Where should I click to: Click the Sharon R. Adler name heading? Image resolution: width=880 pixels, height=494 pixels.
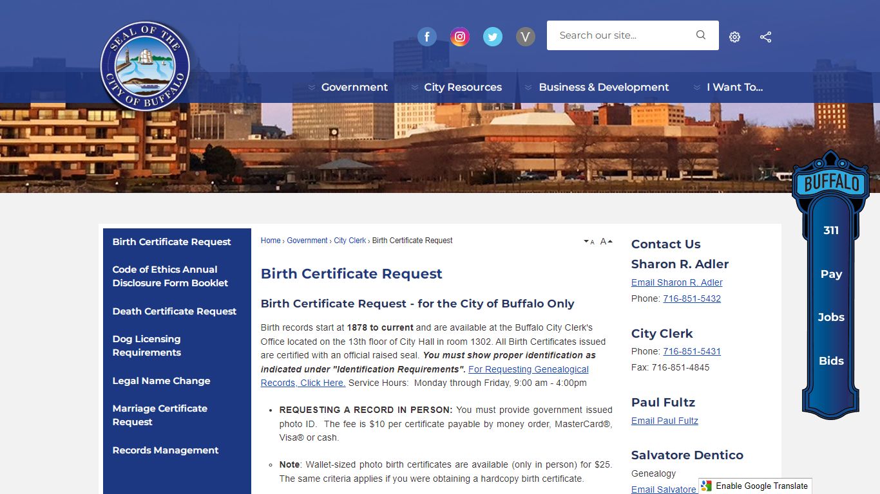click(x=680, y=264)
